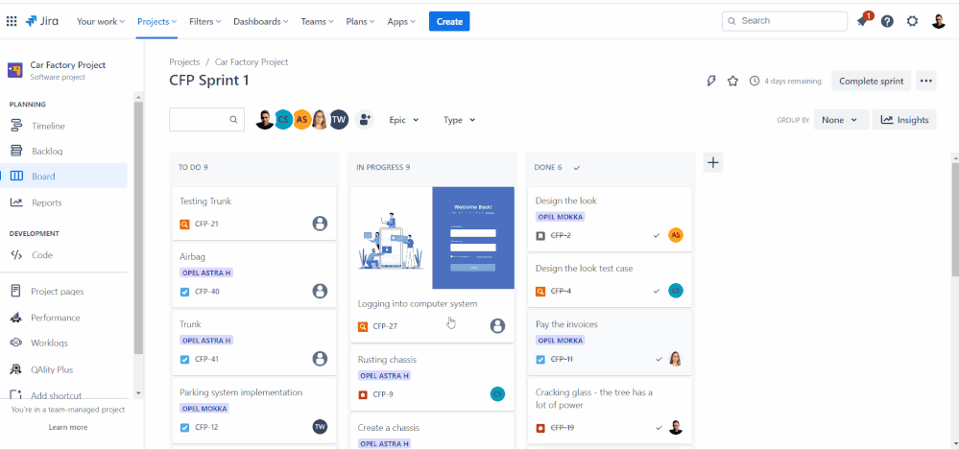Click the test type icon on CFP-21
Image resolution: width=959 pixels, height=450 pixels.
click(x=184, y=225)
